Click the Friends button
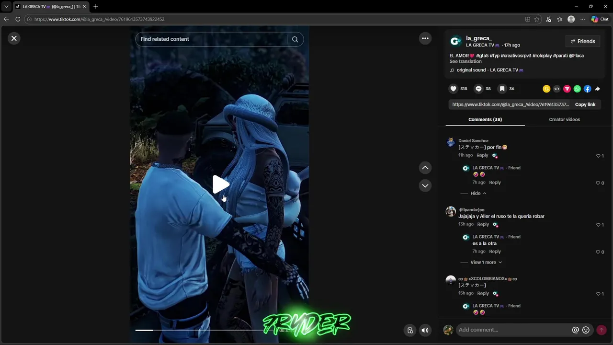This screenshot has width=613, height=345. pos(583,41)
